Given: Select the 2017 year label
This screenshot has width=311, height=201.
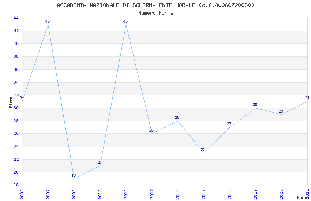Looking at the screenshot, I should [x=203, y=194].
